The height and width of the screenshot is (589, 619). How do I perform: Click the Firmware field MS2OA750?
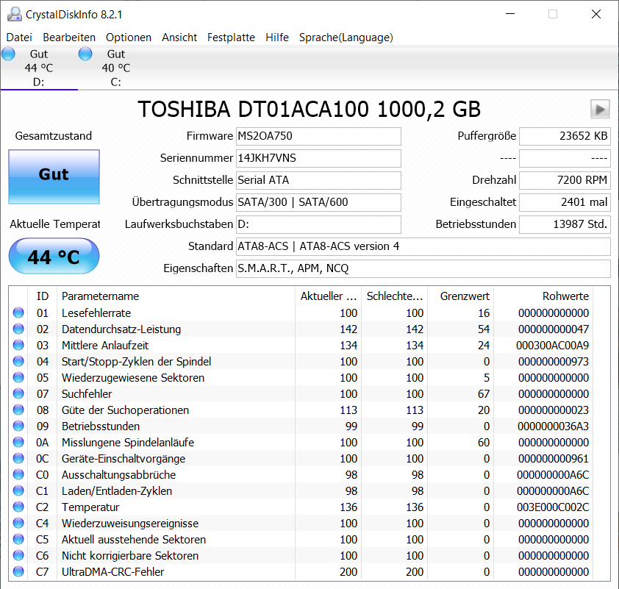(318, 136)
